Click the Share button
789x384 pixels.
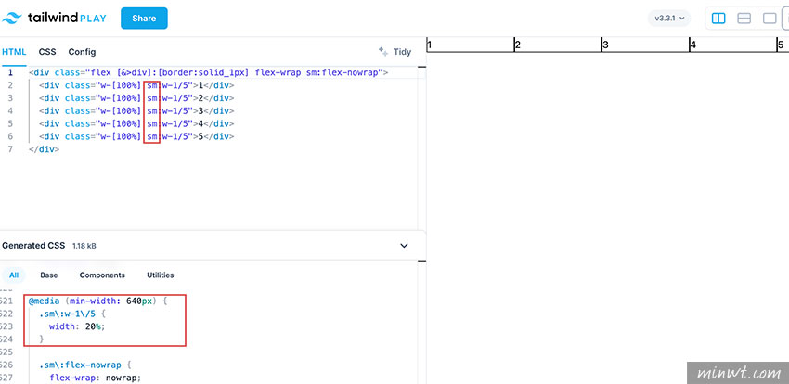pos(144,19)
